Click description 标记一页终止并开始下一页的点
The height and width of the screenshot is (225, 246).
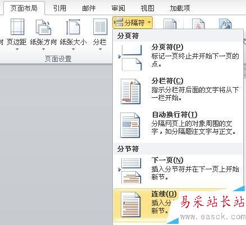195,60
